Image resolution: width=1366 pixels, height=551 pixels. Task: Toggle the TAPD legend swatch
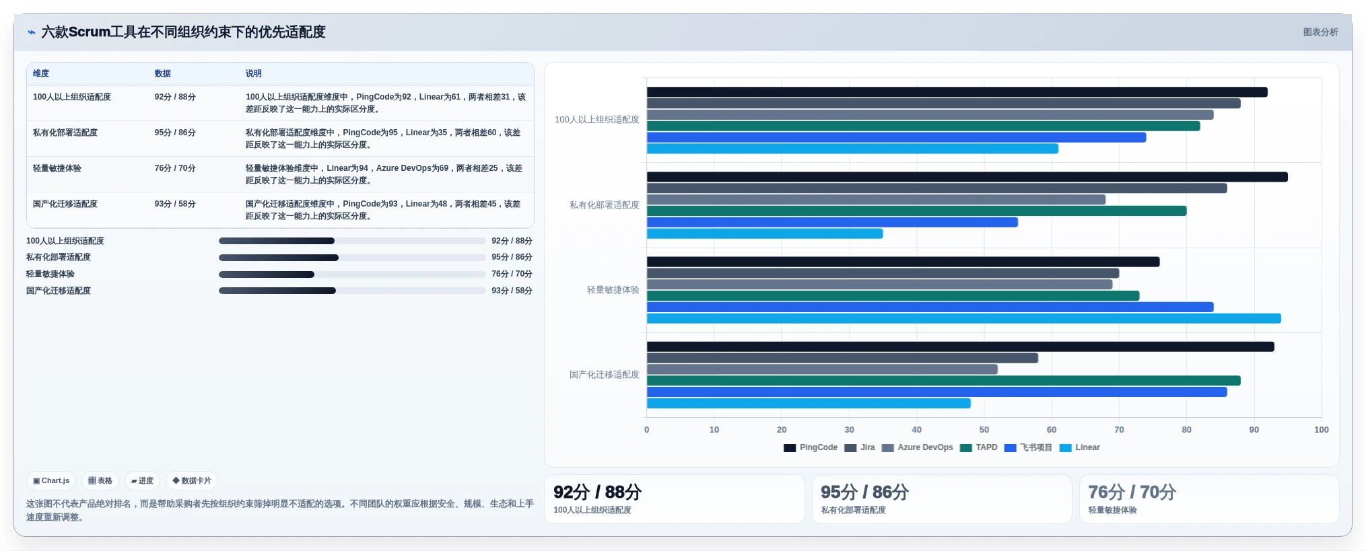[x=965, y=448]
